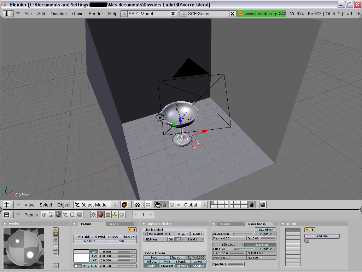
Task: Click the auto-name car icon beside MA:Material.001
Action: (183, 234)
